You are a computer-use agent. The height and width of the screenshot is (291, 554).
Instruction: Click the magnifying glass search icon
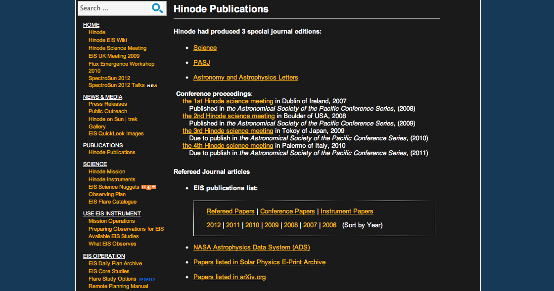(x=157, y=8)
